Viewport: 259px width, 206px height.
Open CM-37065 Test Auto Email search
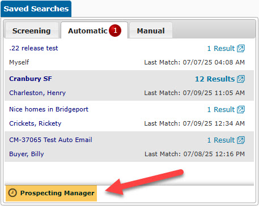50,140
